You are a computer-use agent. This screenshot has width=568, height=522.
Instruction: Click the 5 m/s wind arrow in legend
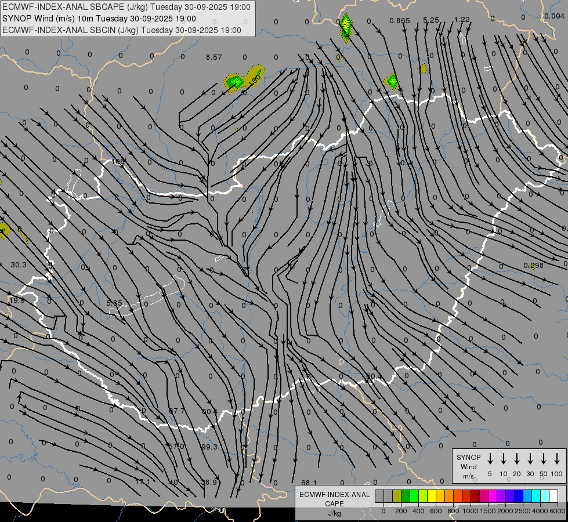[x=490, y=459]
